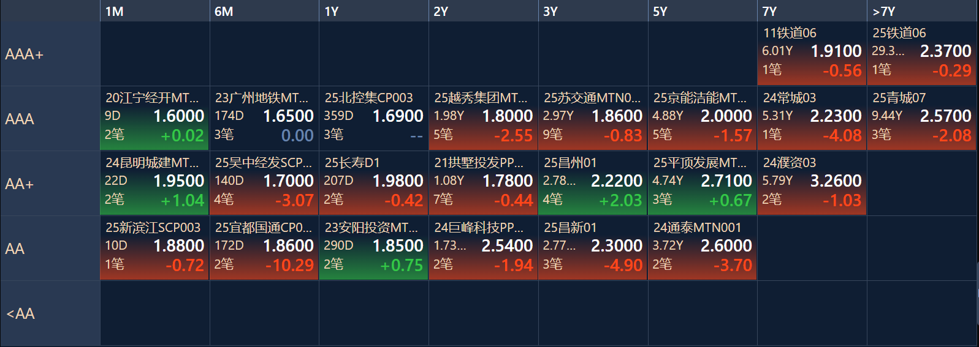Click remaining term 9.44Y

tap(887, 115)
